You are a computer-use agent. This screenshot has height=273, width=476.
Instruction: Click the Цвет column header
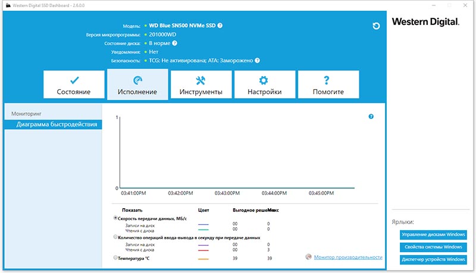pos(203,210)
